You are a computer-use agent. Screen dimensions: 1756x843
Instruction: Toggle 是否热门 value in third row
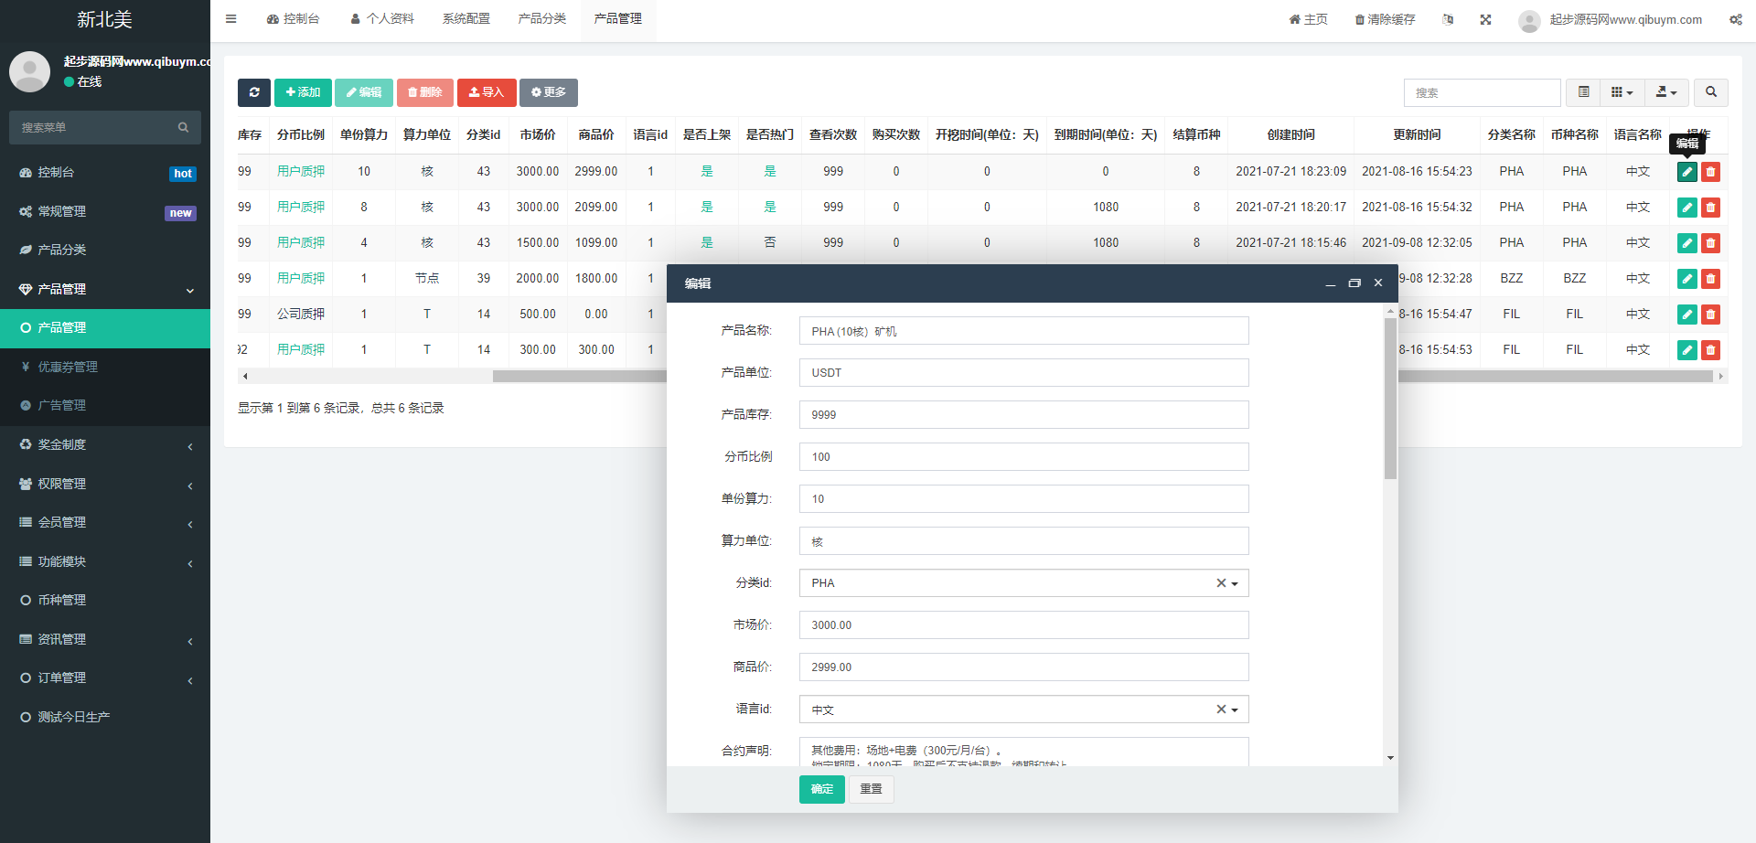770,243
